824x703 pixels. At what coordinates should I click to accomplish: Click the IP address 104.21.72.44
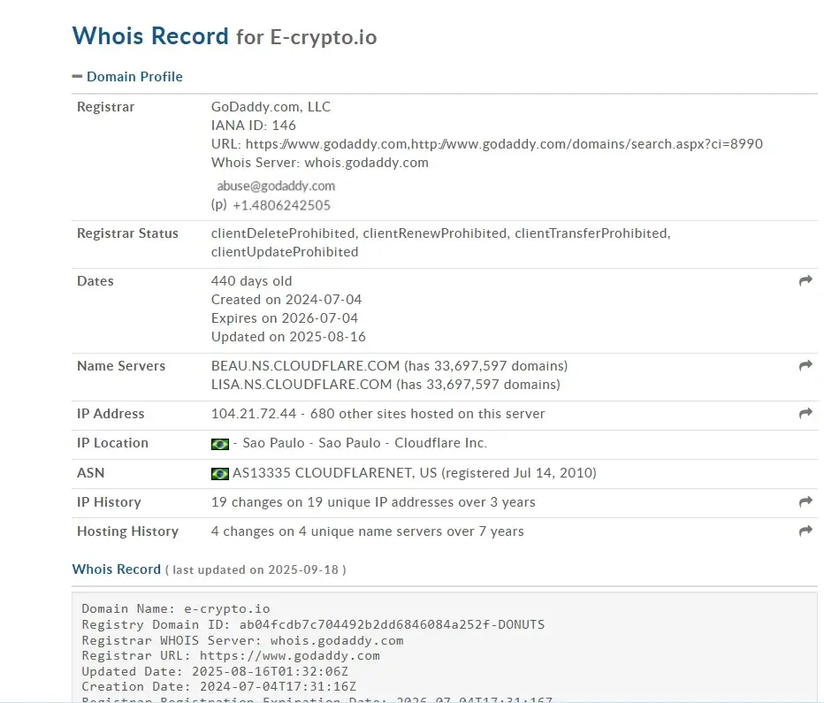pyautogui.click(x=254, y=414)
